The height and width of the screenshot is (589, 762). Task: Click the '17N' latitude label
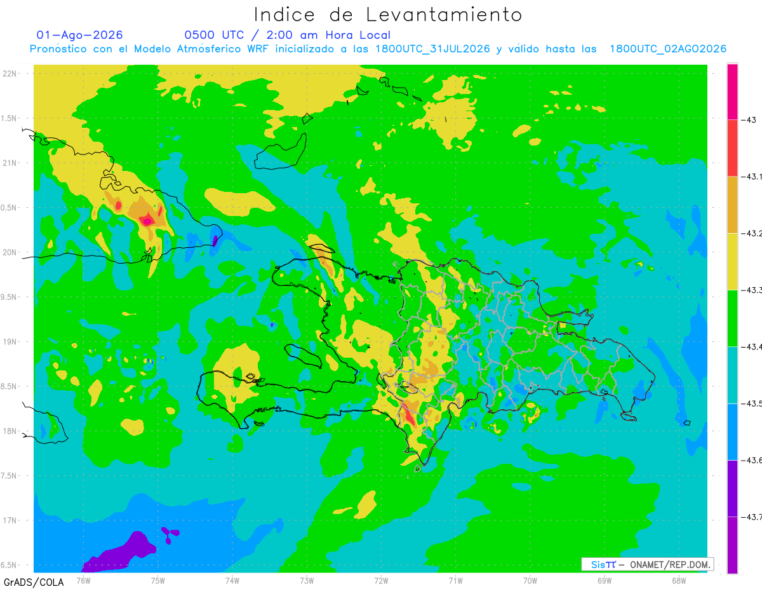click(x=10, y=520)
